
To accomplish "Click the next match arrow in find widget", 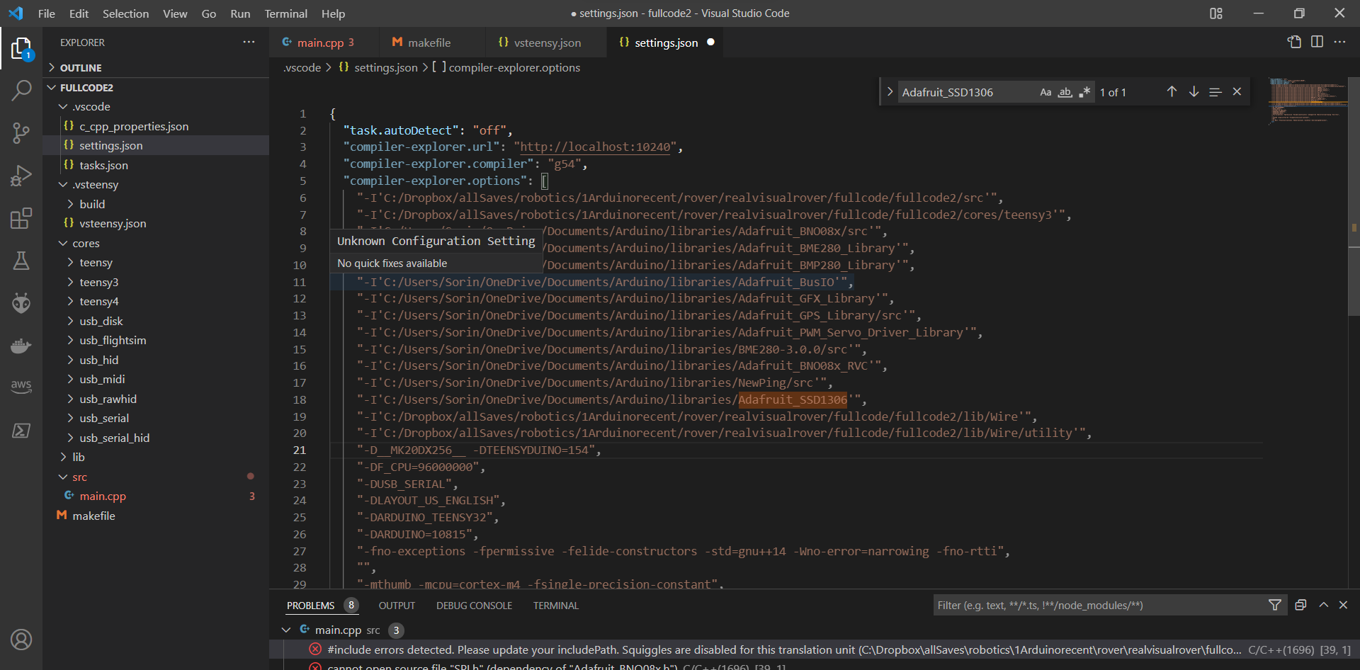I will [x=1194, y=91].
